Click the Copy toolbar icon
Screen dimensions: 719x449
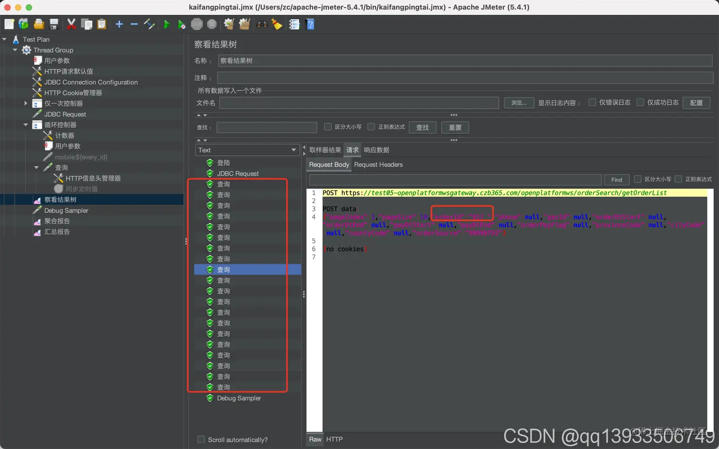[x=87, y=24]
